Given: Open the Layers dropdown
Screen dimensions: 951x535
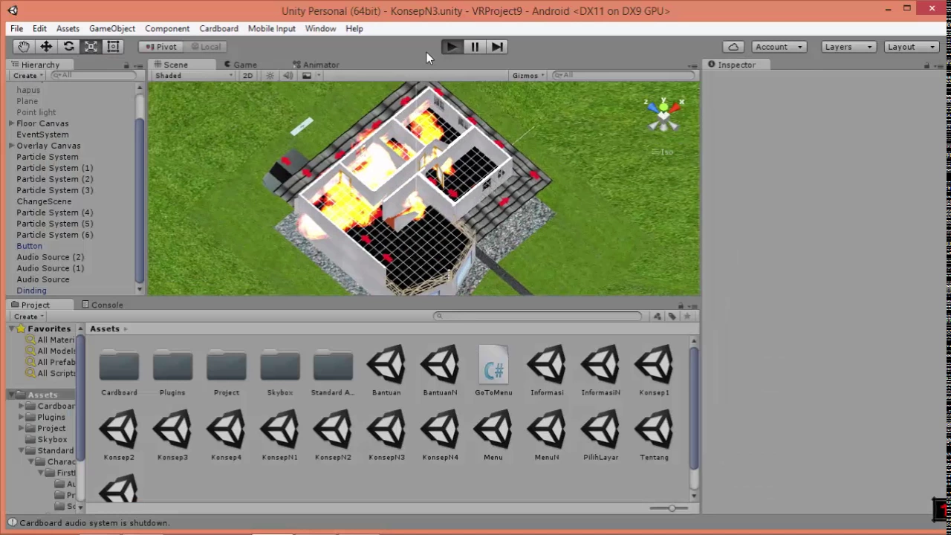Looking at the screenshot, I should pos(849,47).
